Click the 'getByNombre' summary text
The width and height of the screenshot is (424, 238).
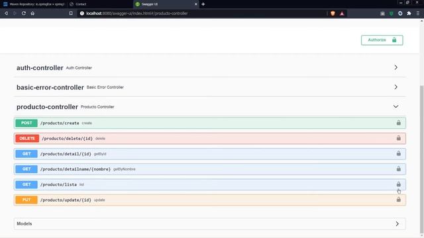click(125, 169)
